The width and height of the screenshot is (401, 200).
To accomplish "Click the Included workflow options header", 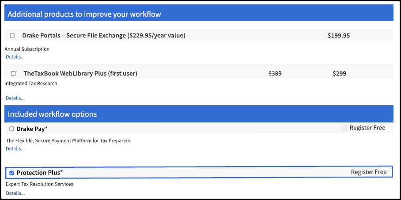I will [199, 114].
